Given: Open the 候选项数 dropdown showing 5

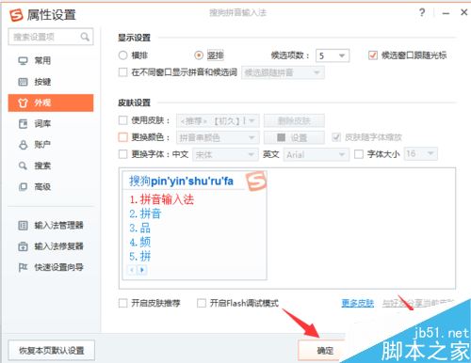Looking at the screenshot, I should coord(333,56).
